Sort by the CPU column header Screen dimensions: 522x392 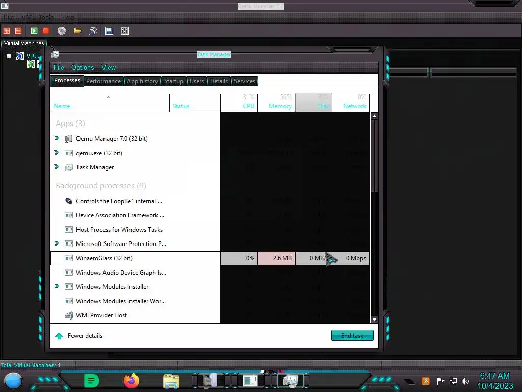coord(239,103)
